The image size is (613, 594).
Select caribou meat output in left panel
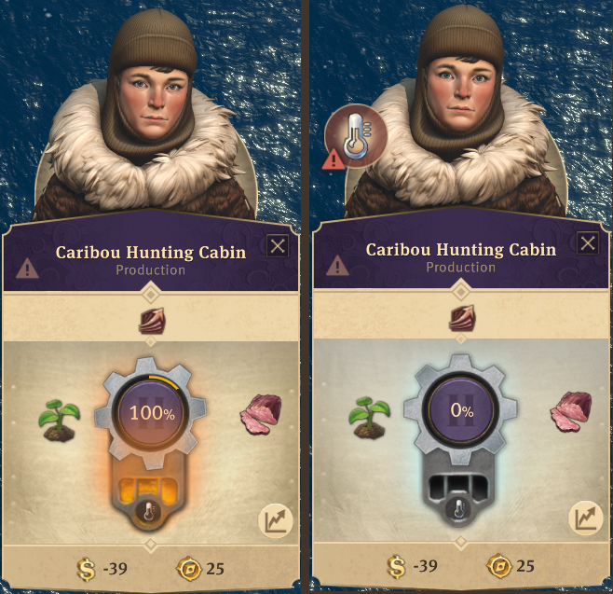click(261, 414)
